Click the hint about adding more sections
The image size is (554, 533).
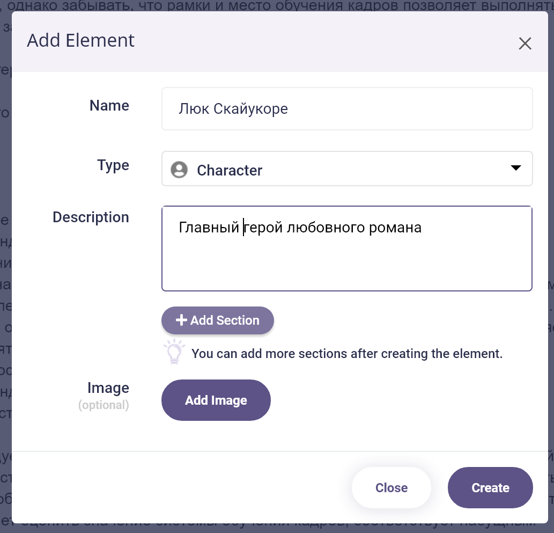(x=346, y=353)
